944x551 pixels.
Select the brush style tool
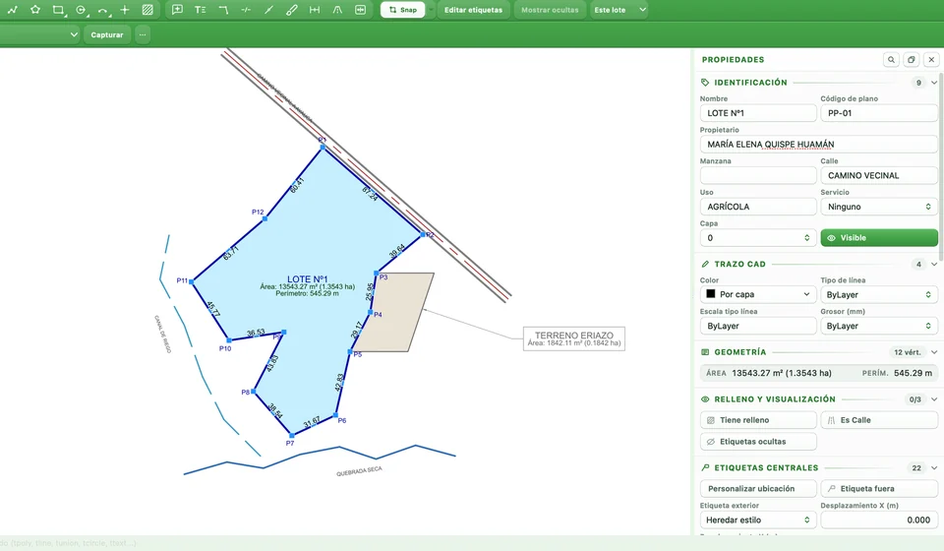pos(291,10)
